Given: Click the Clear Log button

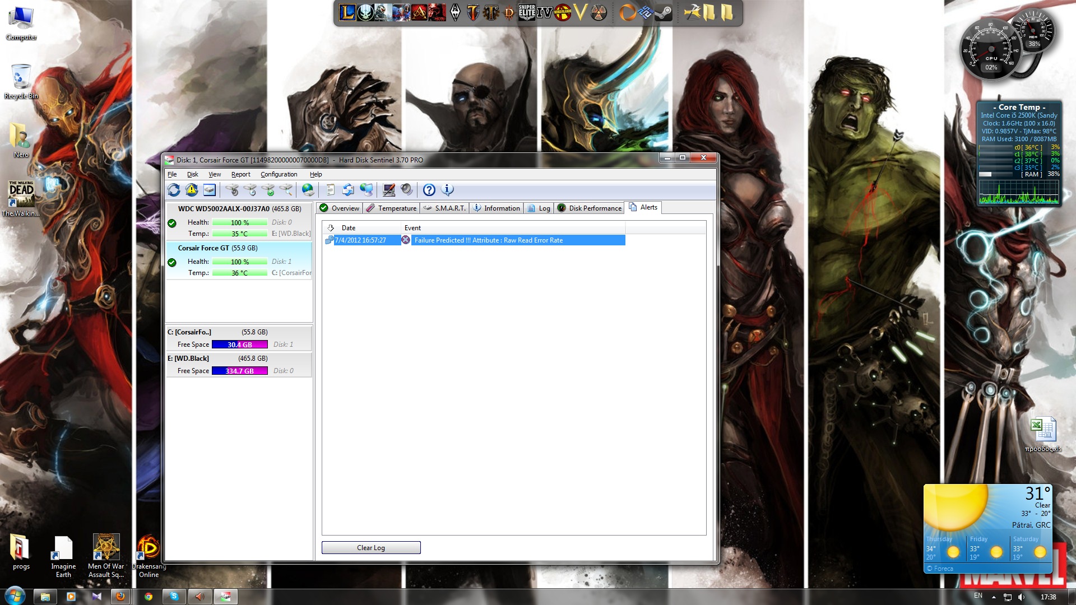Looking at the screenshot, I should (x=371, y=547).
